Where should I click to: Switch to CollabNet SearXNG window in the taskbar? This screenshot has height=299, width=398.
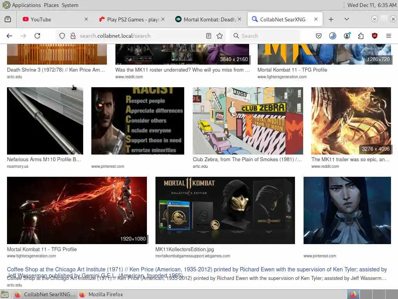pos(45,294)
